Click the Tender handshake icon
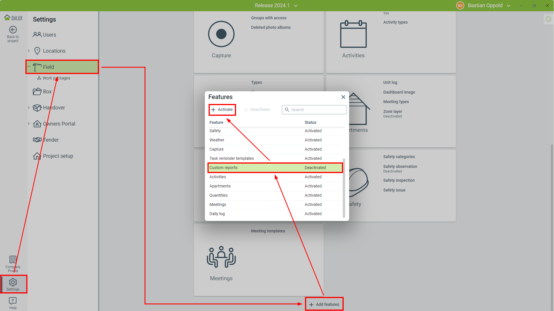 [37, 140]
